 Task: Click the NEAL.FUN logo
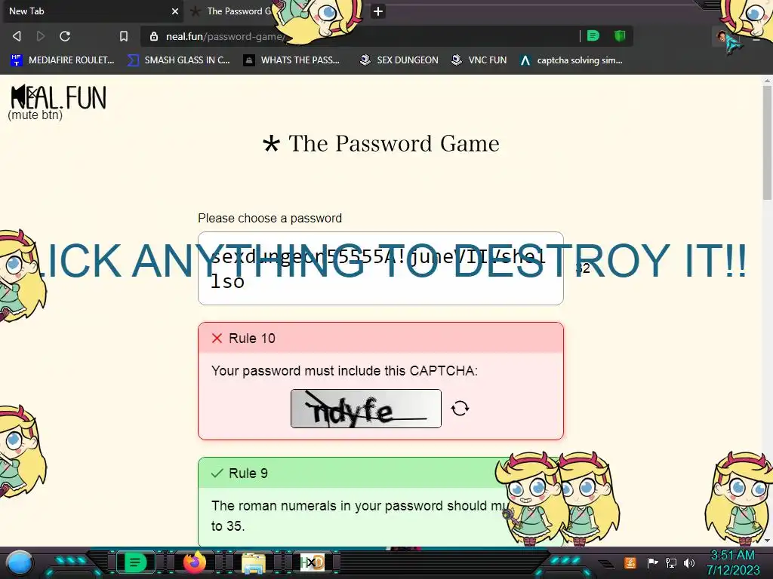click(x=59, y=96)
